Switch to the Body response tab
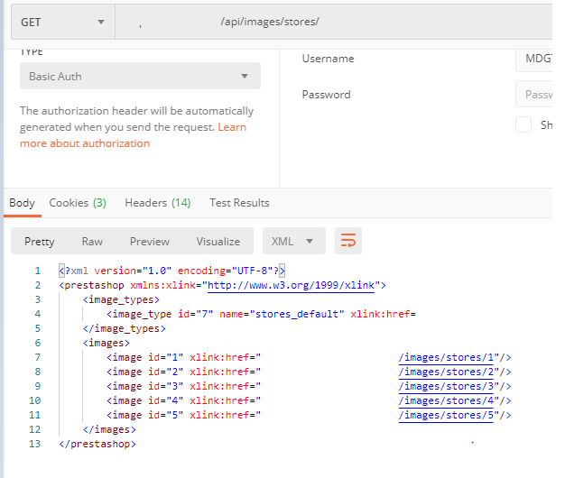Viewport: 565px width, 478px height. tap(22, 203)
